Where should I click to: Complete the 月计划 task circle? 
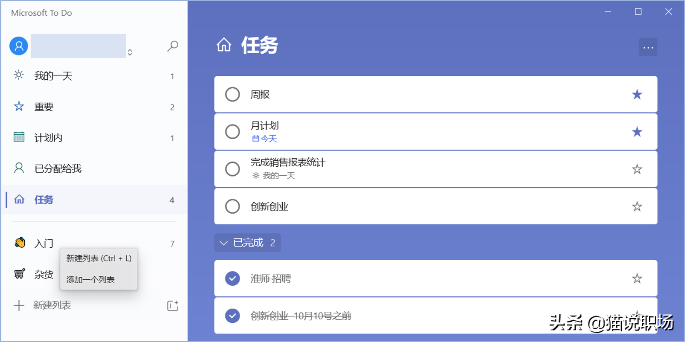click(232, 132)
